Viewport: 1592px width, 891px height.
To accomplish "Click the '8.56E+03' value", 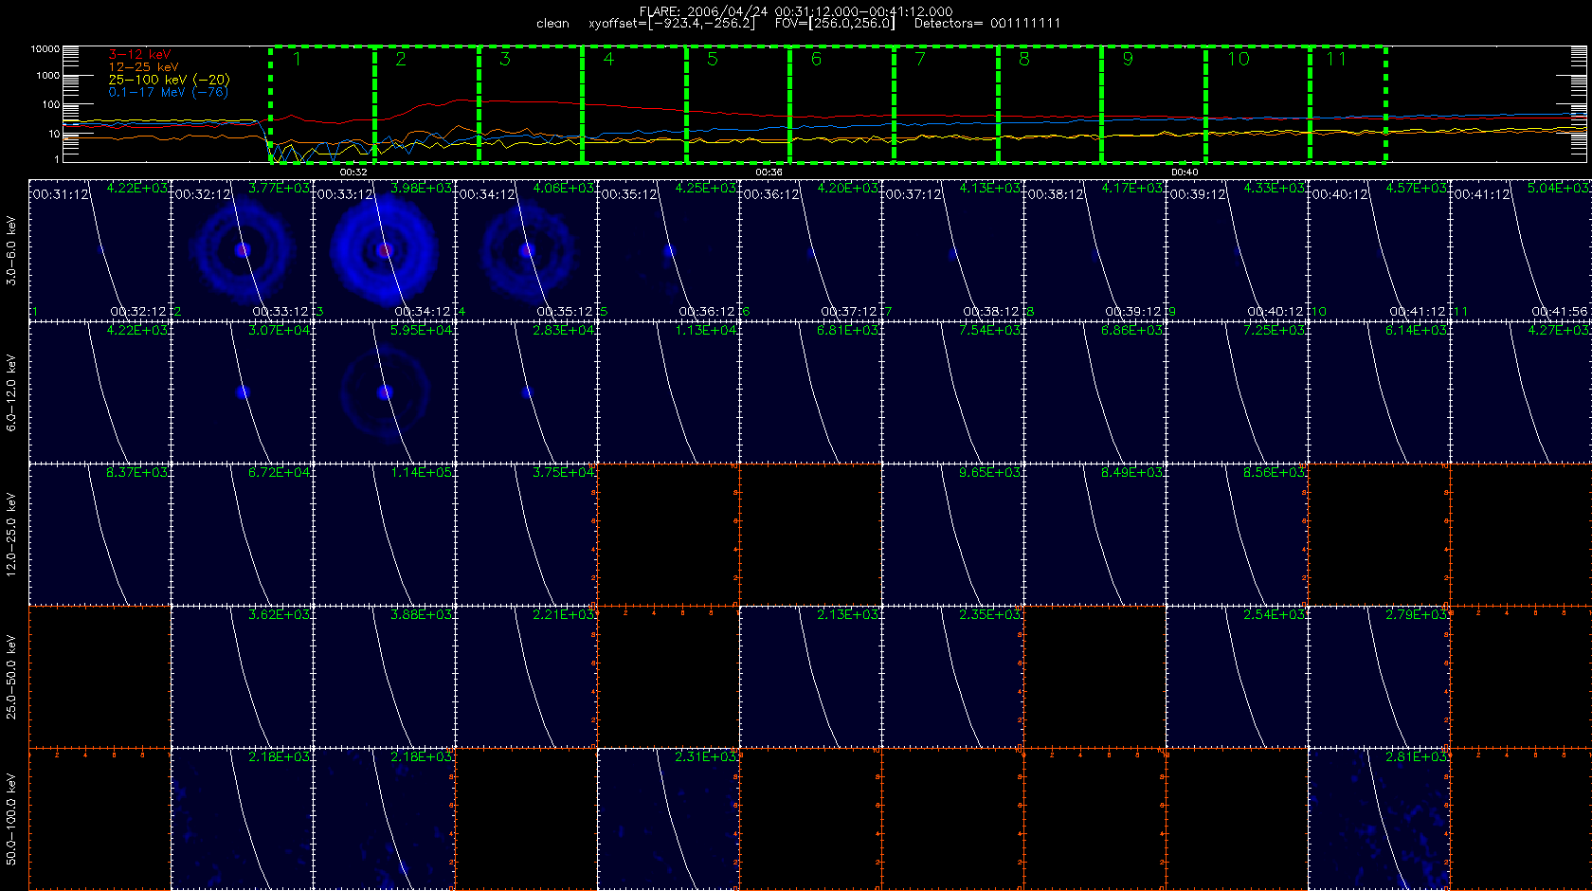I will tap(1275, 473).
